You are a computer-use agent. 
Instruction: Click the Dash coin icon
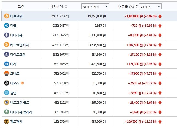coord(7,64)
